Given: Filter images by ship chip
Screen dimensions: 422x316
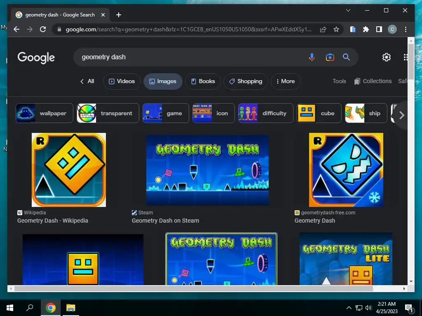Looking at the screenshot, I should [366, 113].
